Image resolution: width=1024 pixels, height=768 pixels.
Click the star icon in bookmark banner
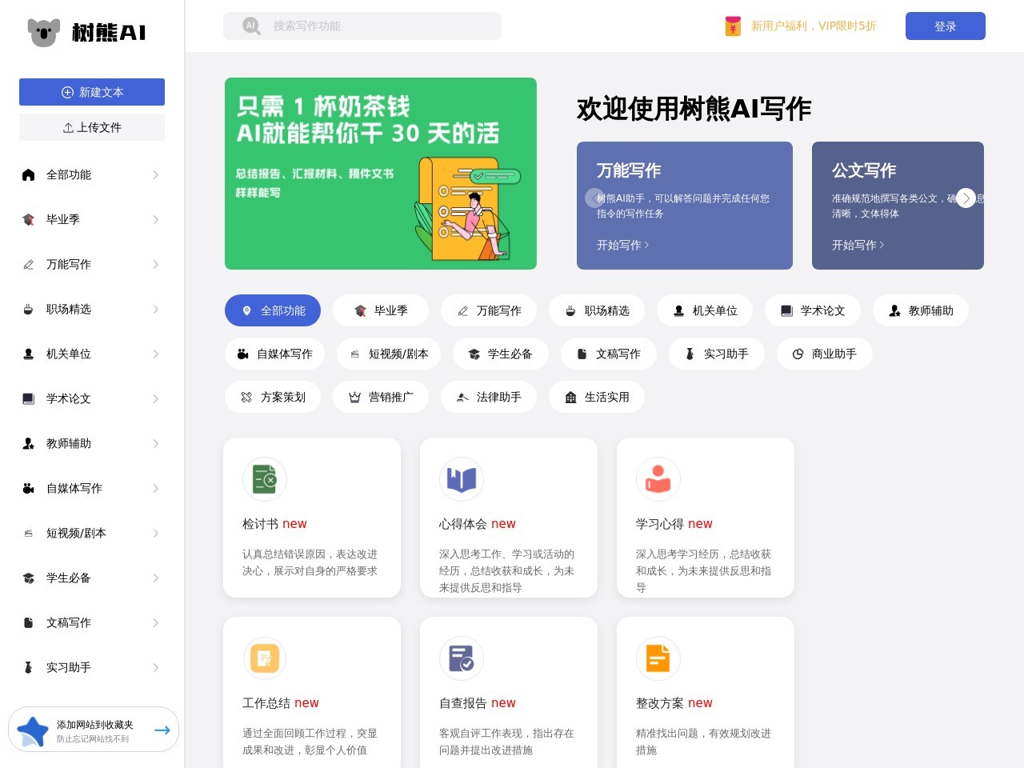click(33, 730)
